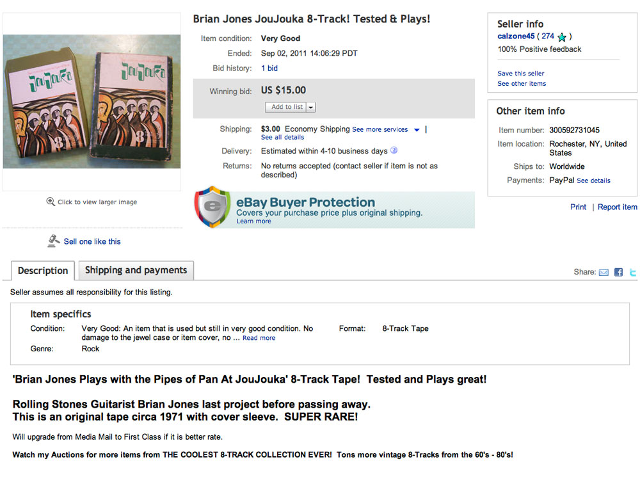This screenshot has width=640, height=480.
Task: Click the Add to list button
Action: [286, 108]
